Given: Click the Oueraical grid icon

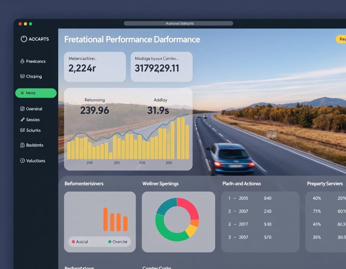Looking at the screenshot, I should tap(22, 109).
